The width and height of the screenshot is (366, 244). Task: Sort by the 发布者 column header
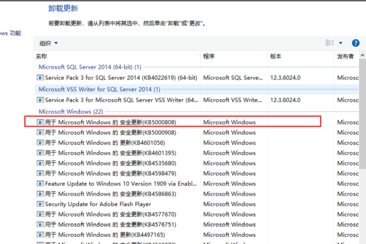click(345, 56)
